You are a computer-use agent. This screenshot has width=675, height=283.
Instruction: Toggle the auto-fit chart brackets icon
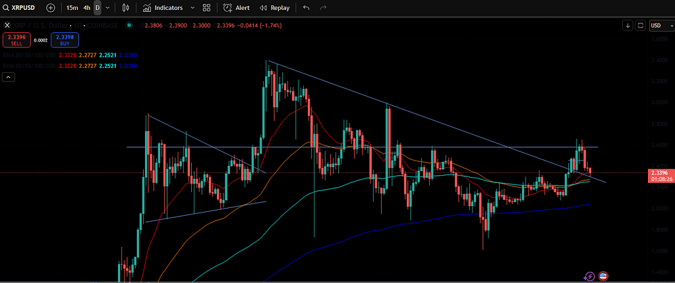coord(641,26)
